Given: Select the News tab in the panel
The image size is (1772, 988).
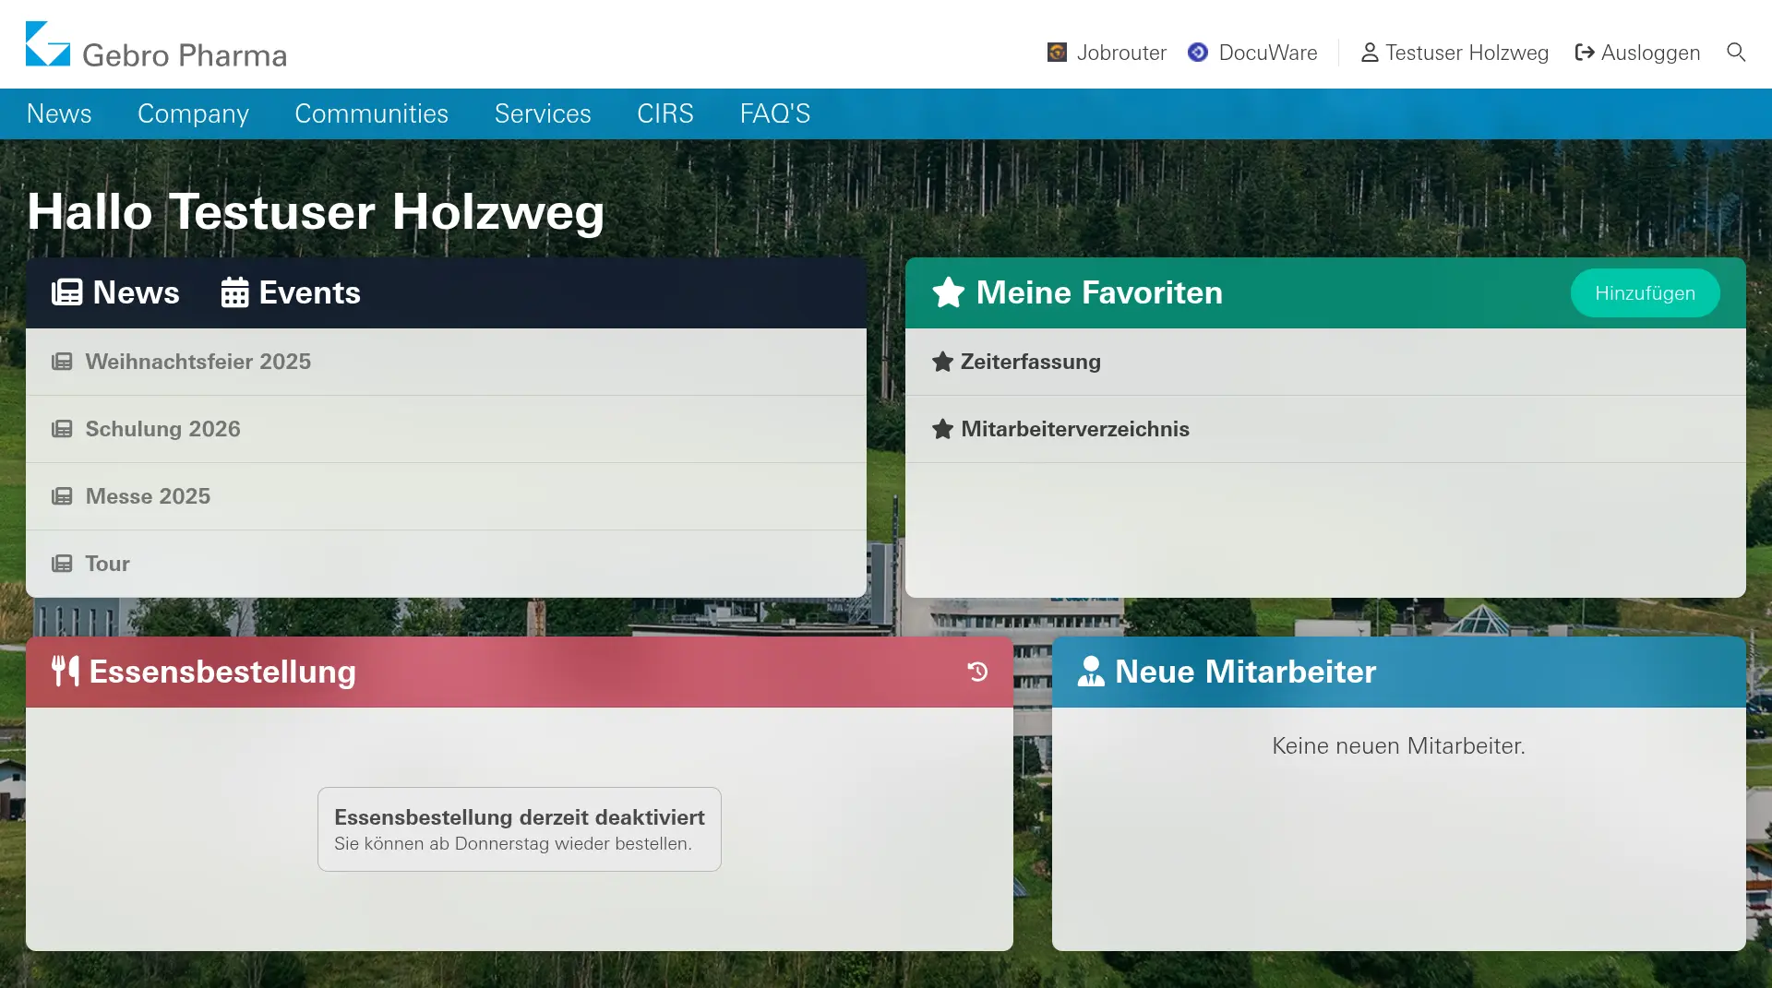Looking at the screenshot, I should coord(115,292).
